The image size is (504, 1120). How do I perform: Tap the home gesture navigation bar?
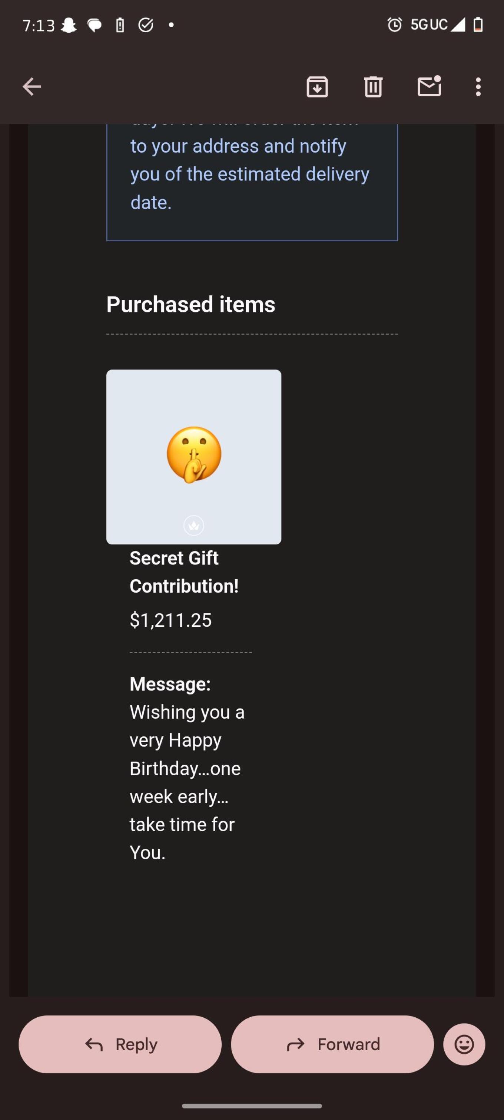(252, 1106)
